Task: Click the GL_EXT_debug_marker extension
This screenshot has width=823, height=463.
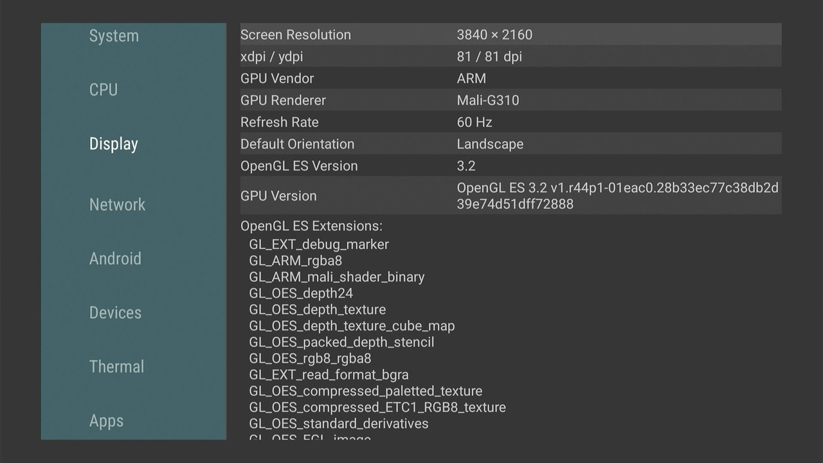Action: pyautogui.click(x=319, y=244)
